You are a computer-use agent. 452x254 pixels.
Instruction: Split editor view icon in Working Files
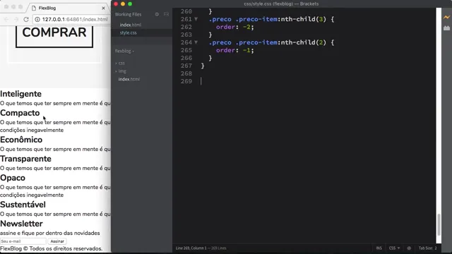pos(167,14)
